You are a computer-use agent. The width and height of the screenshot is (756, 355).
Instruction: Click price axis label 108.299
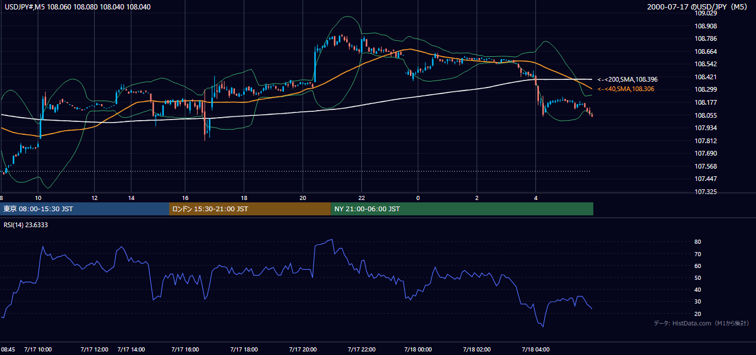point(706,89)
